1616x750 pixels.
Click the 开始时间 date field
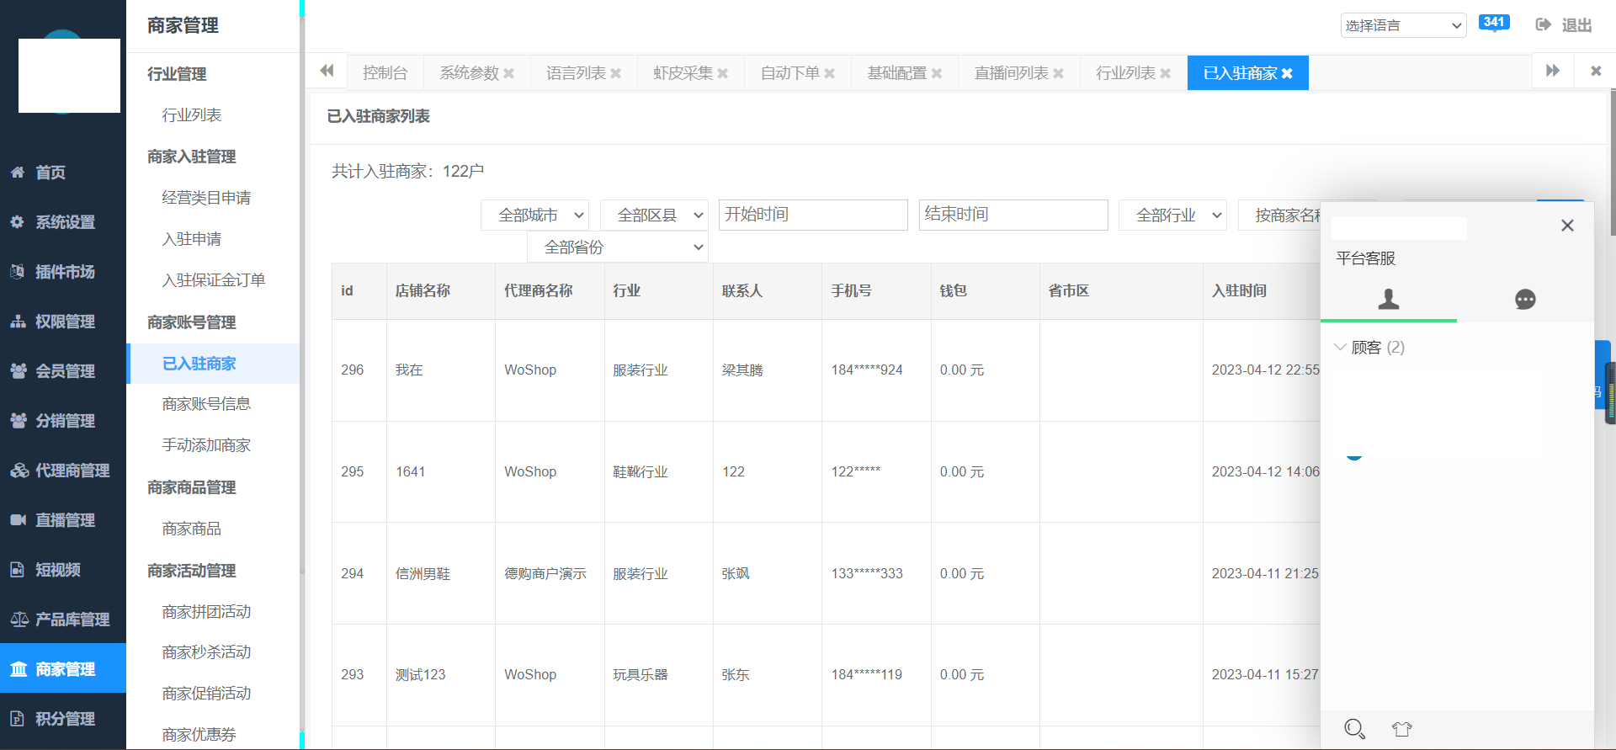pyautogui.click(x=813, y=215)
